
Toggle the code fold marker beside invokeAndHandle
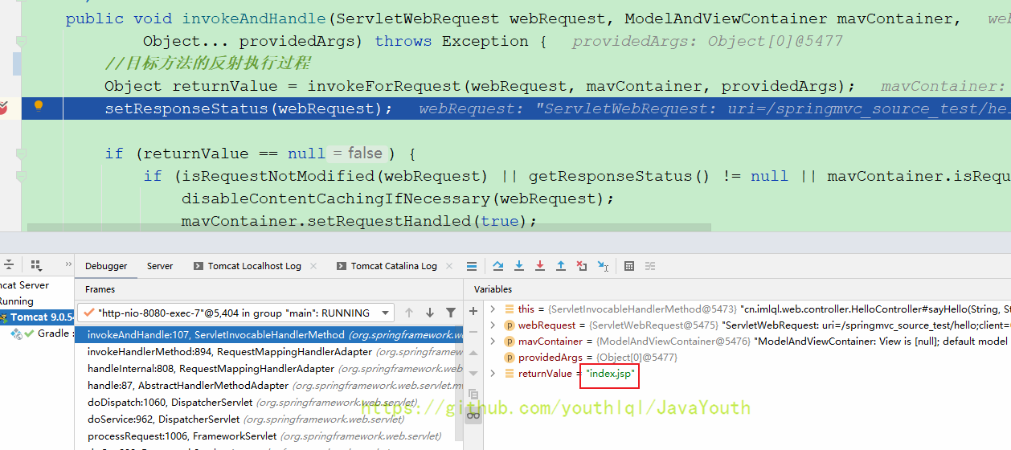click(x=22, y=40)
